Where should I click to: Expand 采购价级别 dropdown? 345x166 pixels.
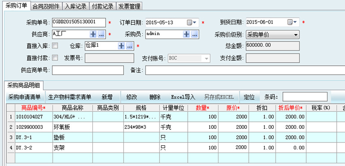point(296,35)
